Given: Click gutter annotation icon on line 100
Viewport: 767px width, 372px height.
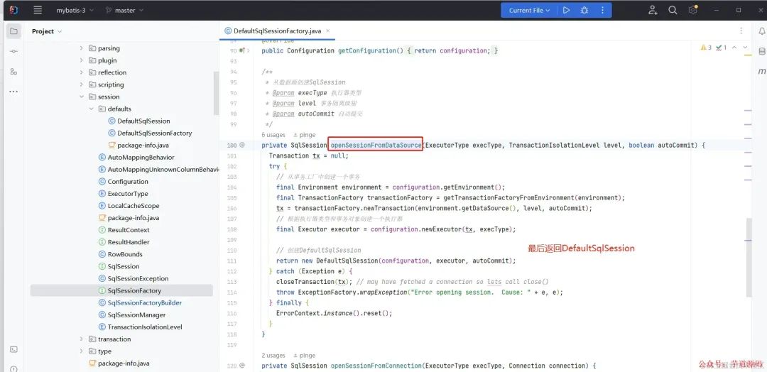Looking at the screenshot, I should [x=242, y=146].
